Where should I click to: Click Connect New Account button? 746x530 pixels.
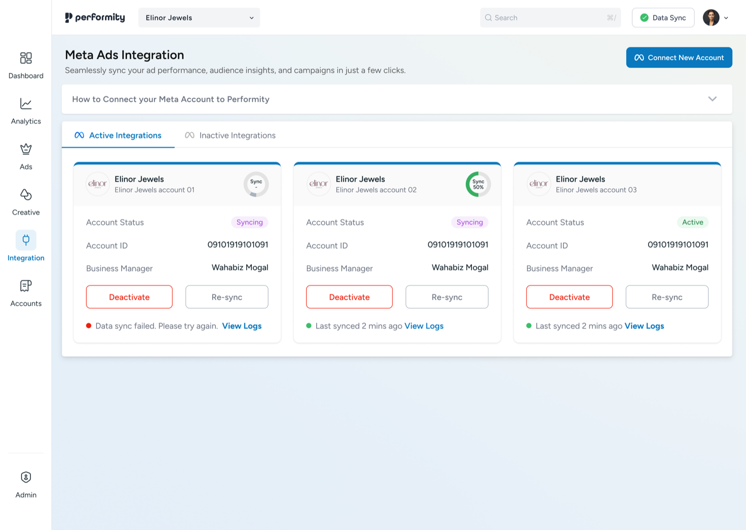point(679,57)
